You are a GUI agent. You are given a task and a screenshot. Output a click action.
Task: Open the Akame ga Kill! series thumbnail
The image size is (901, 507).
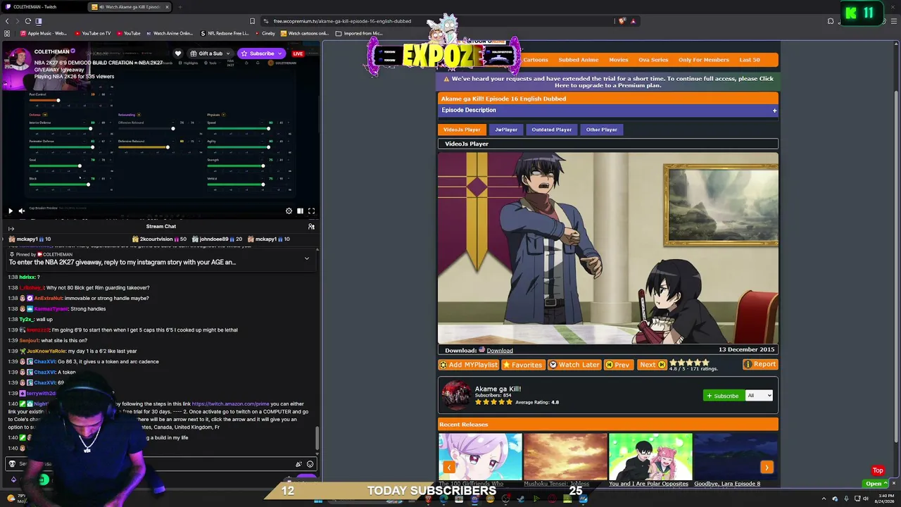pos(455,396)
